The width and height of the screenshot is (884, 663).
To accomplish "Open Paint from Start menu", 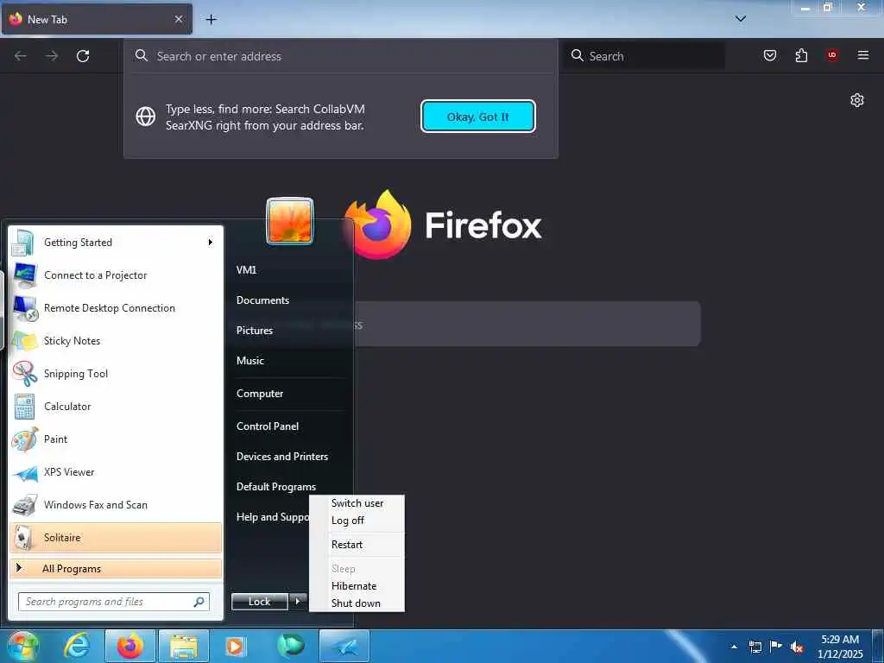I will point(116,439).
